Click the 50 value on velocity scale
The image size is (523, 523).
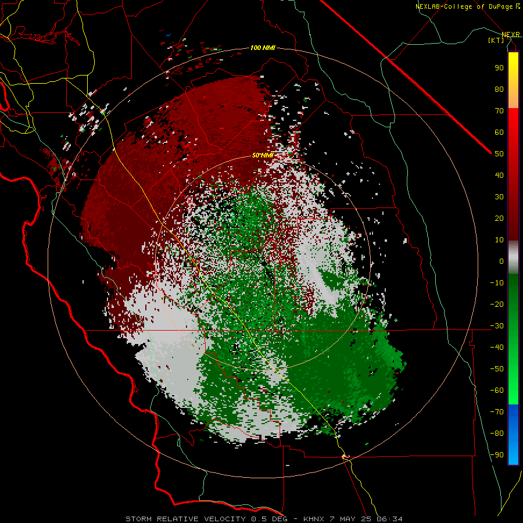pyautogui.click(x=499, y=154)
